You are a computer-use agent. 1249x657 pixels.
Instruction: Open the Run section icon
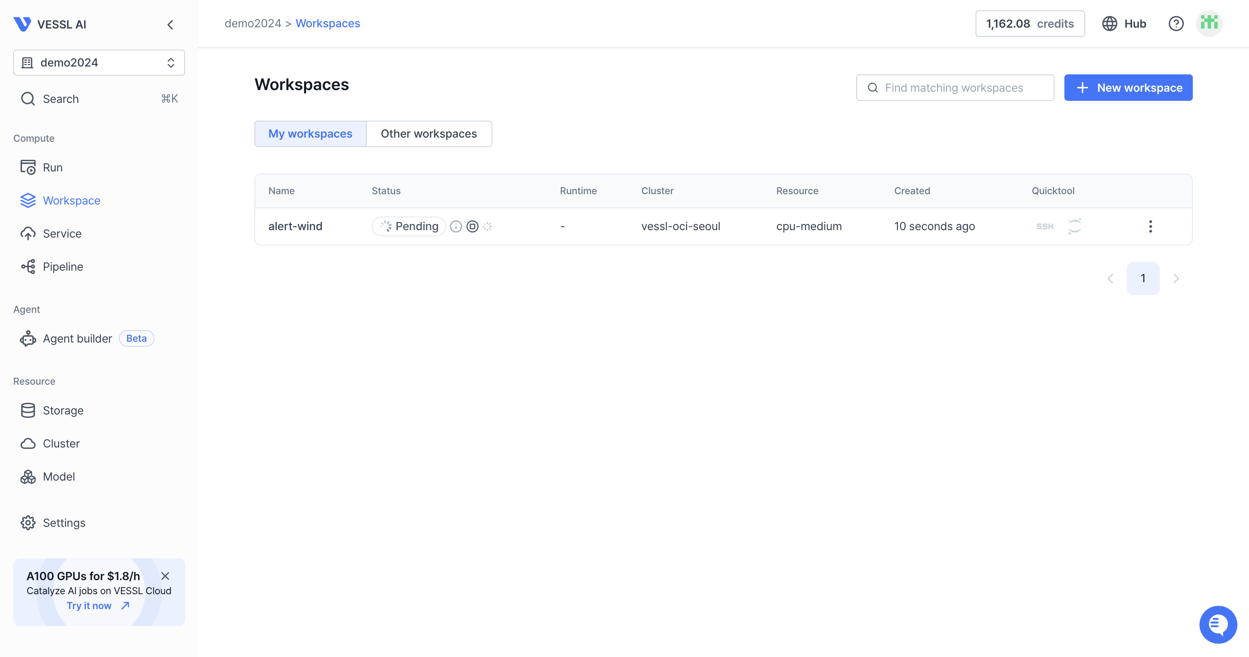(x=28, y=167)
